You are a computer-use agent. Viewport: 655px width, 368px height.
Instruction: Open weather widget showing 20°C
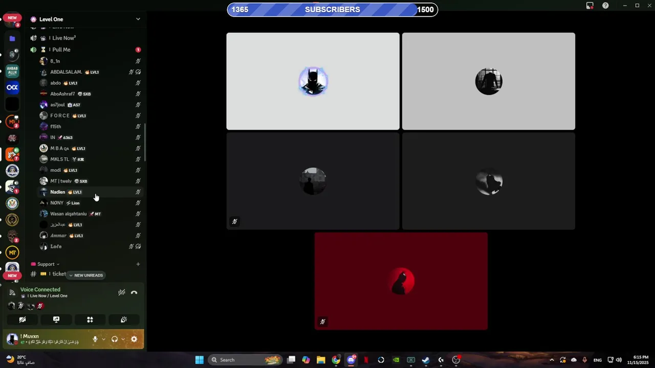[x=20, y=360]
